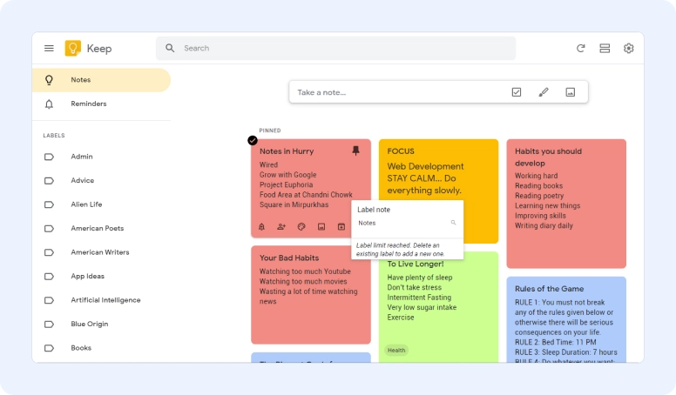Screen dimensions: 676x395
Task: Open the Your Bad Habits note
Action: coord(311,295)
